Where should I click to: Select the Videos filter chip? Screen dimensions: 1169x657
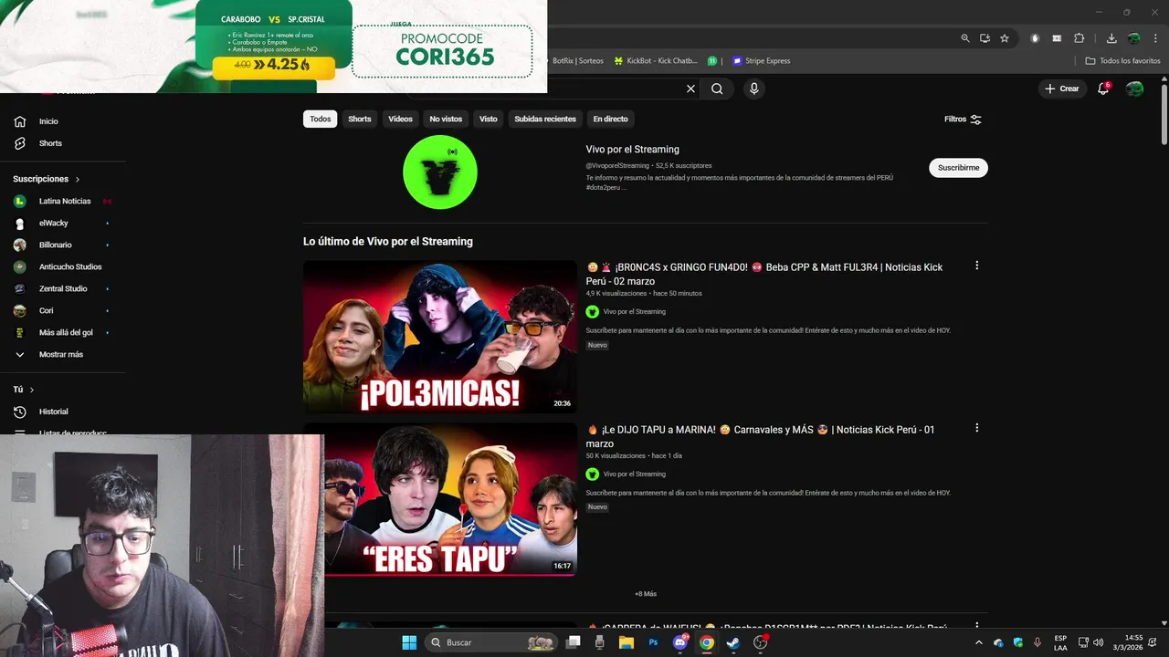tap(400, 119)
